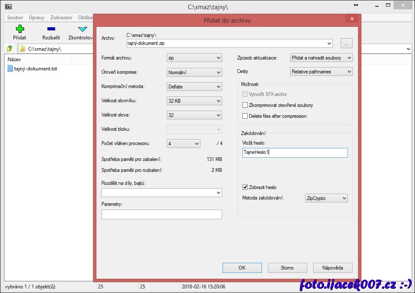Click the blue minus Rozbalit icon
This screenshot has width=415, height=293.
(51, 29)
